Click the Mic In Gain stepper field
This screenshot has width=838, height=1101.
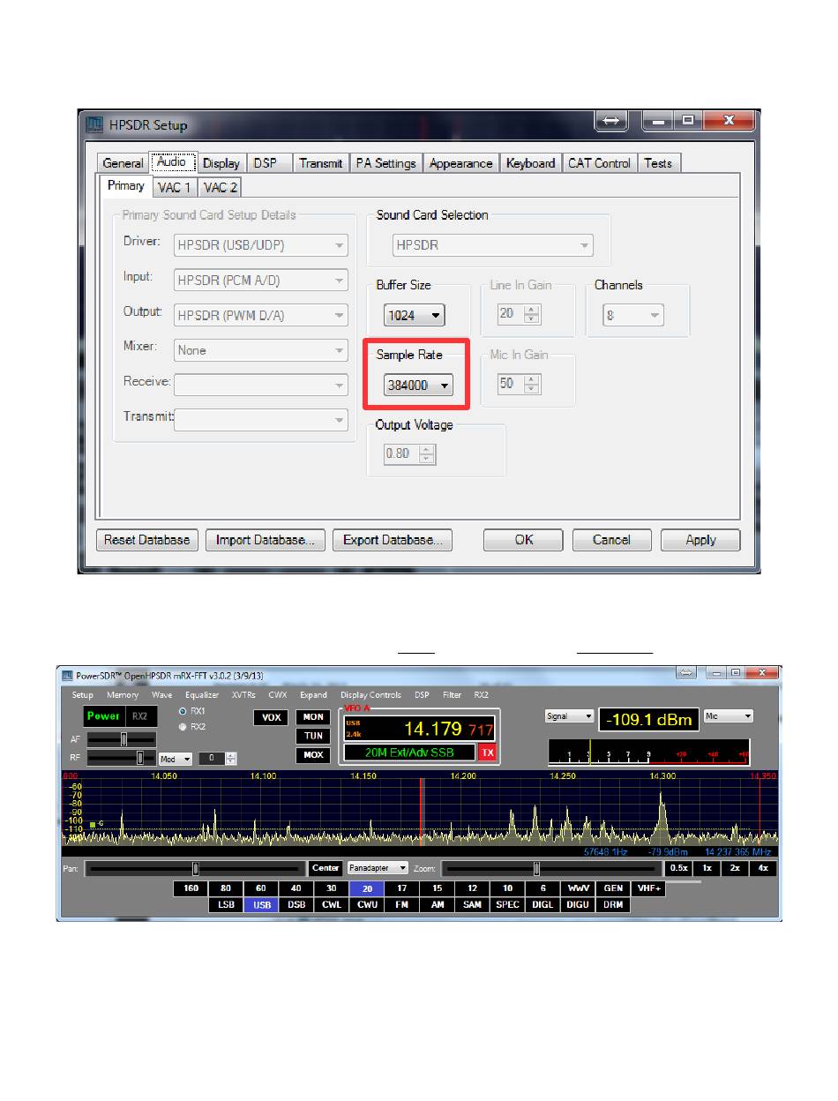click(x=518, y=385)
